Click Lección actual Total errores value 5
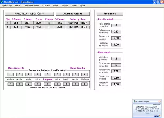 (116, 25)
